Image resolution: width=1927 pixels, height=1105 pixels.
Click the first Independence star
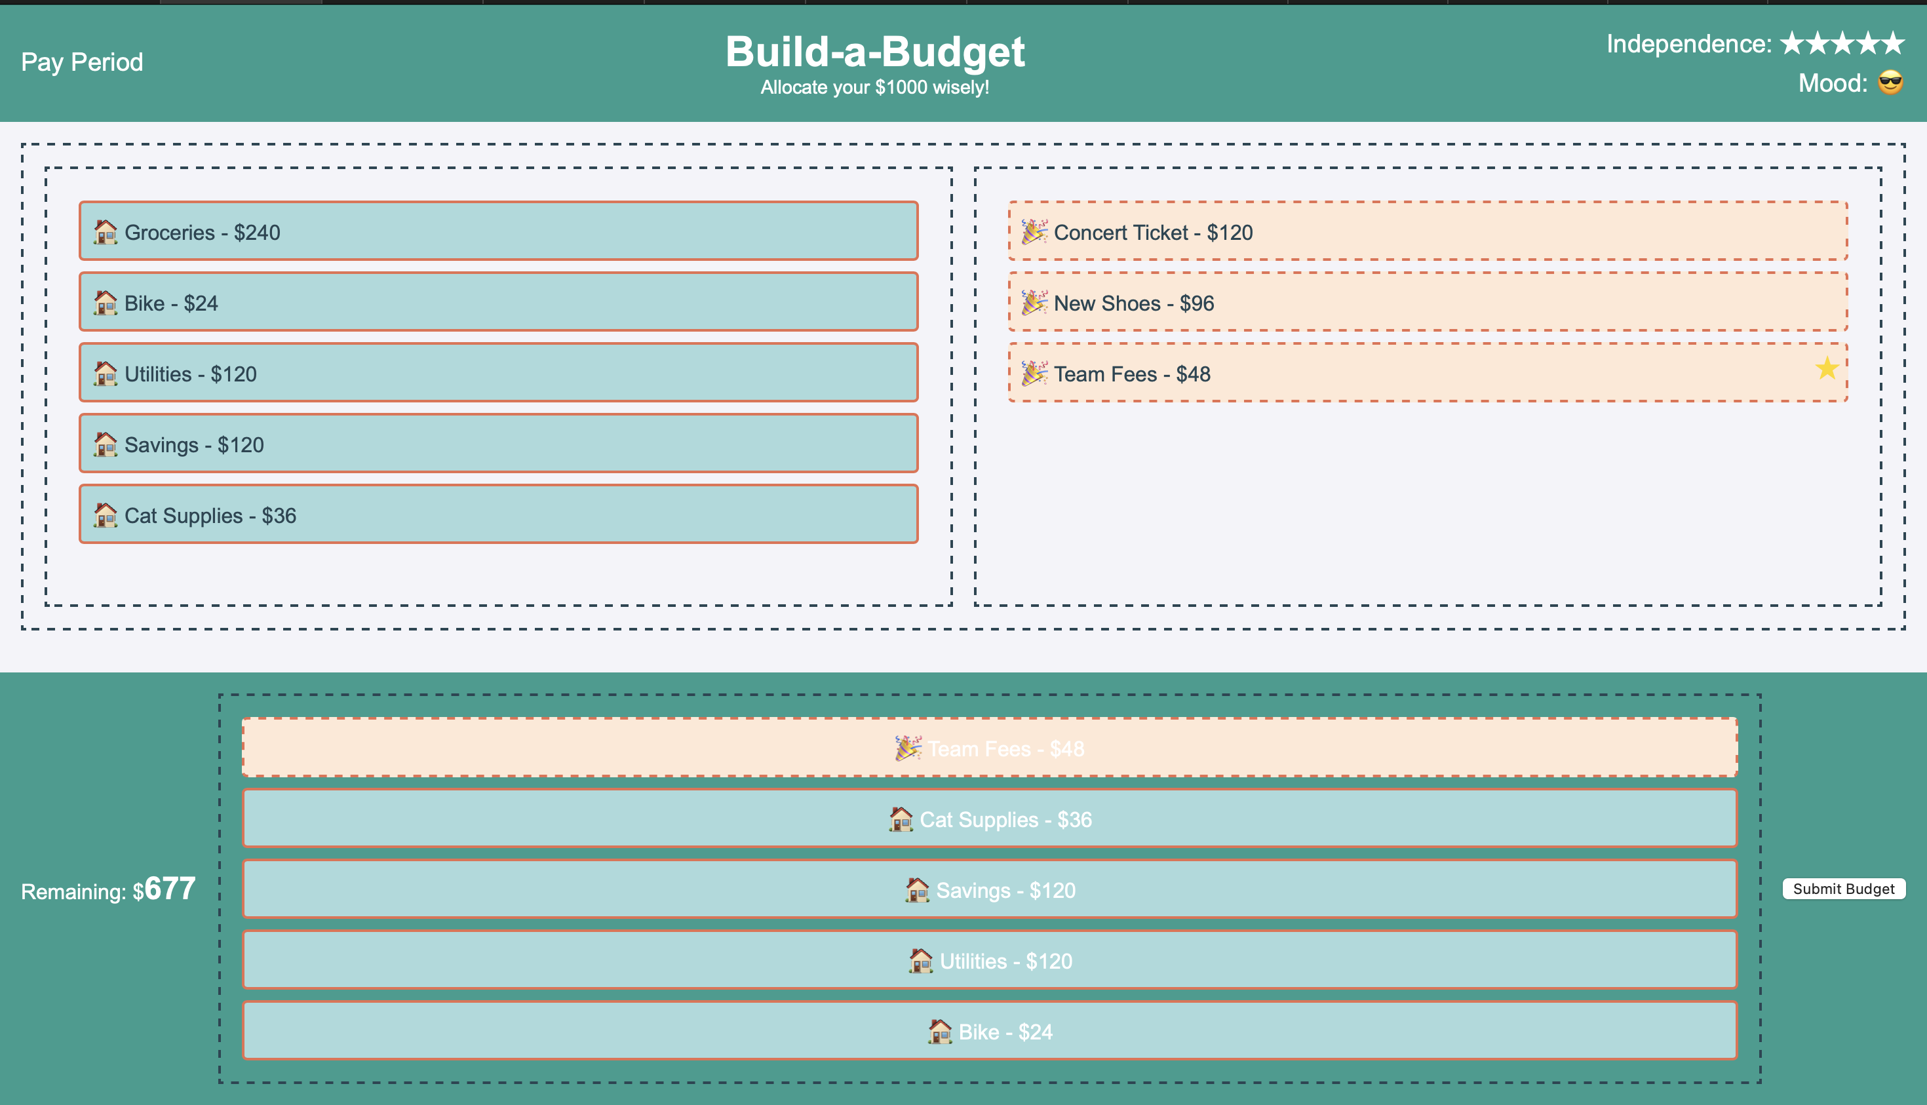pyautogui.click(x=1791, y=43)
